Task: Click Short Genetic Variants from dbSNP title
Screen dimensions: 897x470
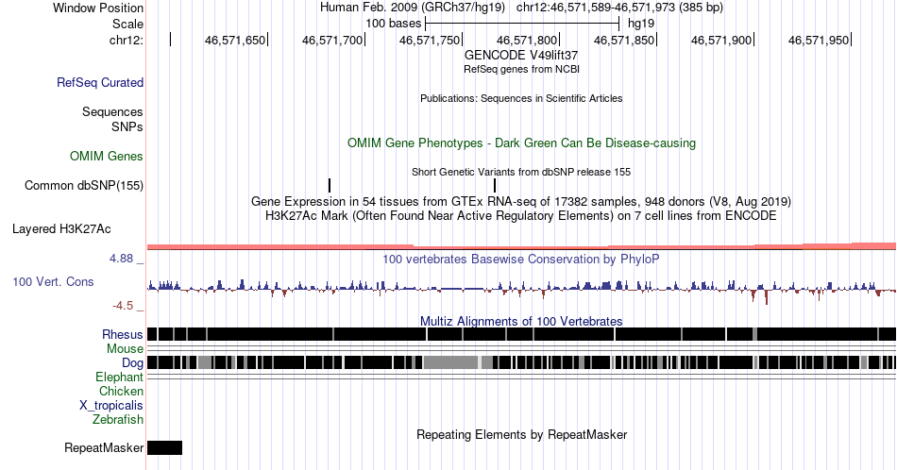Action: coord(521,172)
